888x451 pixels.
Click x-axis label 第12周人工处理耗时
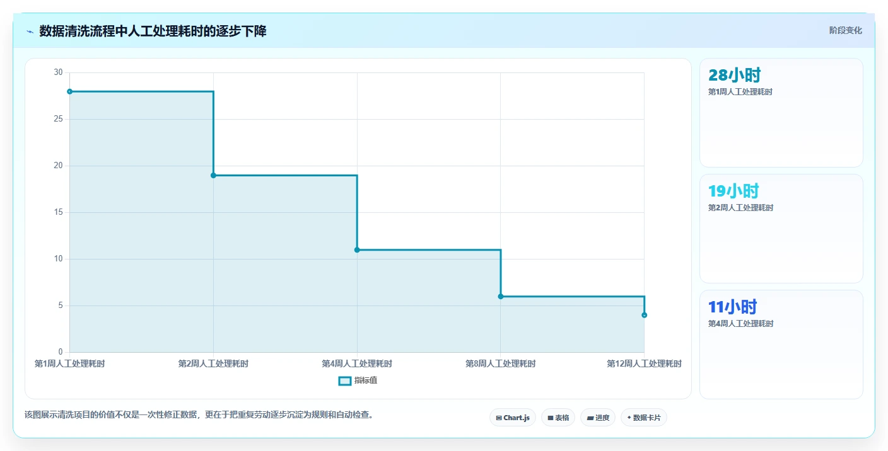pyautogui.click(x=644, y=363)
